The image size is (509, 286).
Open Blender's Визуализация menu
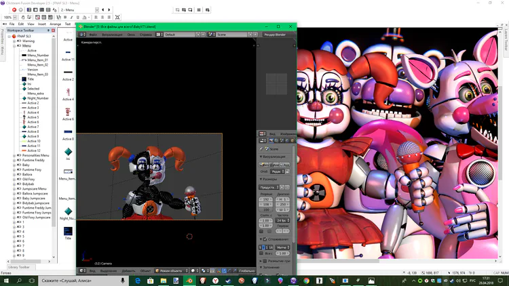[x=112, y=35]
